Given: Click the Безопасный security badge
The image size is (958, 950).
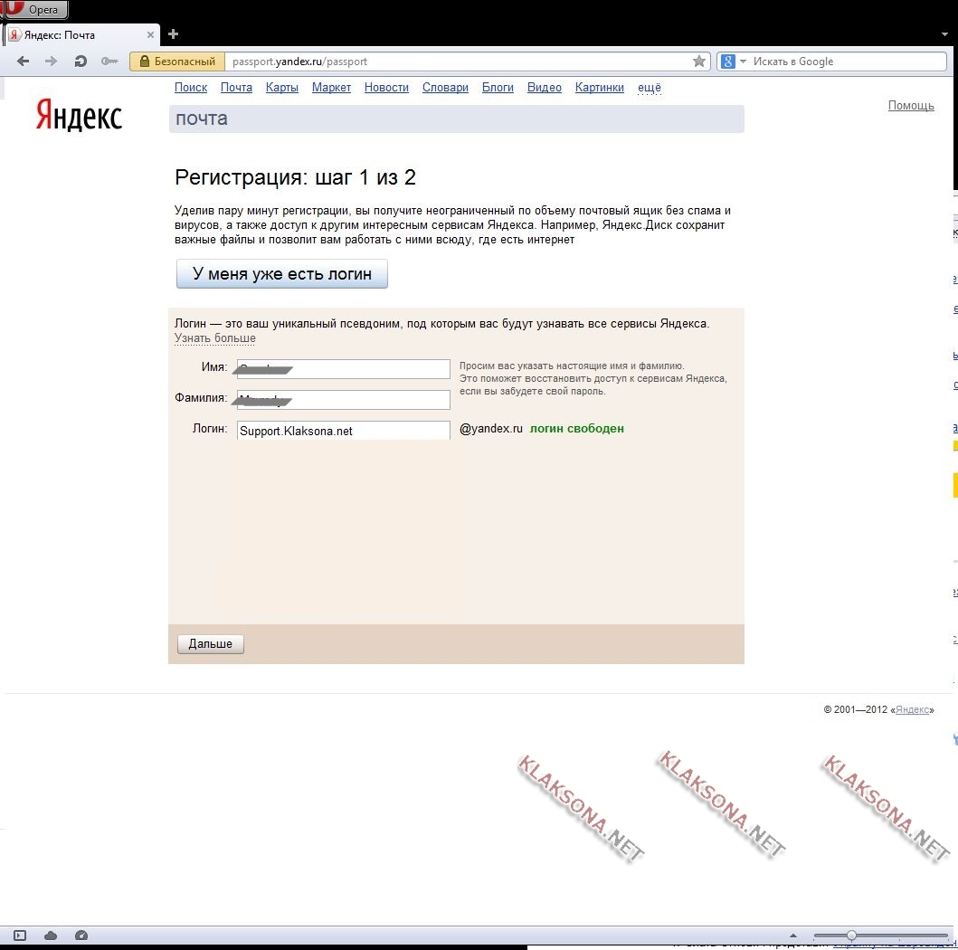Looking at the screenshot, I should (177, 62).
